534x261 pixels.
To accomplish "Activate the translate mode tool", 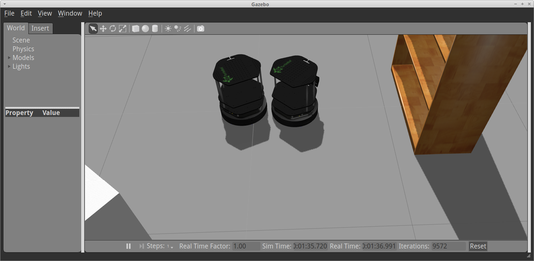I will (x=103, y=29).
